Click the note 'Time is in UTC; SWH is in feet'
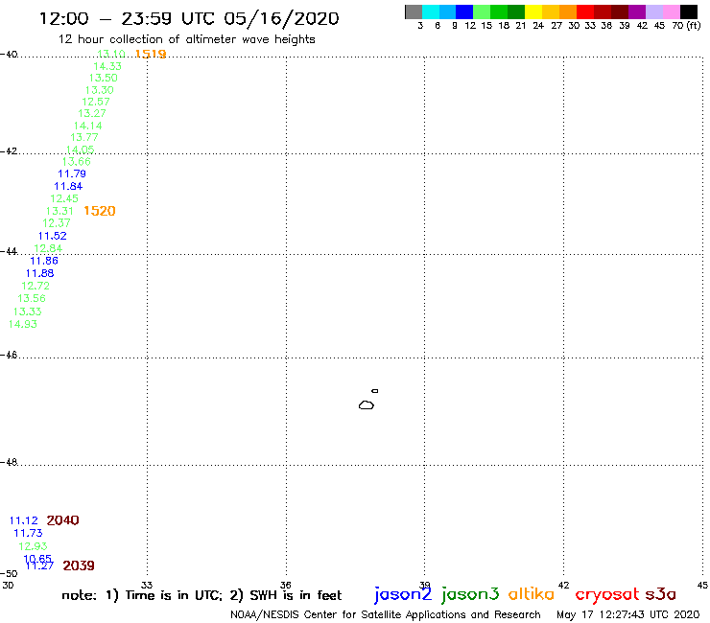 tap(201, 595)
